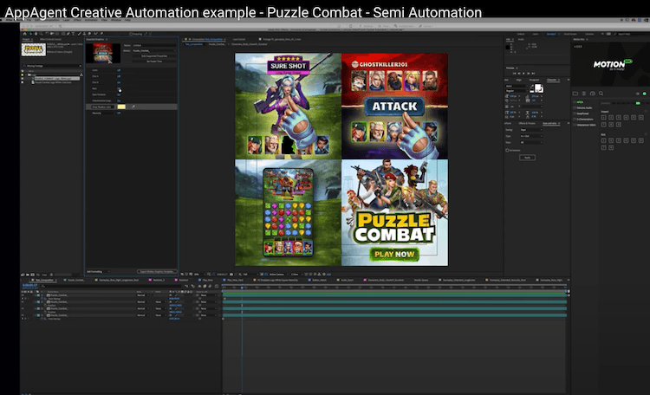Screen dimensions: 650x395
Task: Open the Motion Bro folder icon
Action: 575,94
